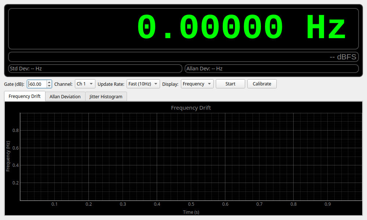
Task: Open the Display mode dropdown showing Frequency
Action: [197, 84]
